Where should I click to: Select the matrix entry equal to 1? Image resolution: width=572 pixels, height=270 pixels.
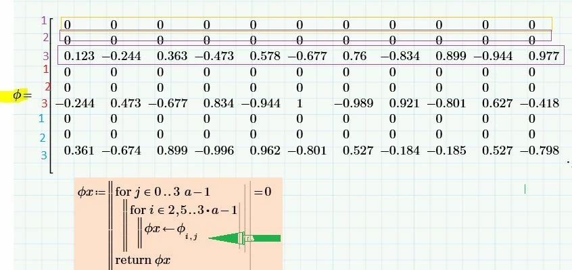(300, 103)
